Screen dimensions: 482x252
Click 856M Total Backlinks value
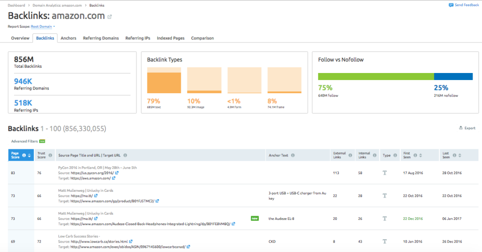tap(24, 59)
